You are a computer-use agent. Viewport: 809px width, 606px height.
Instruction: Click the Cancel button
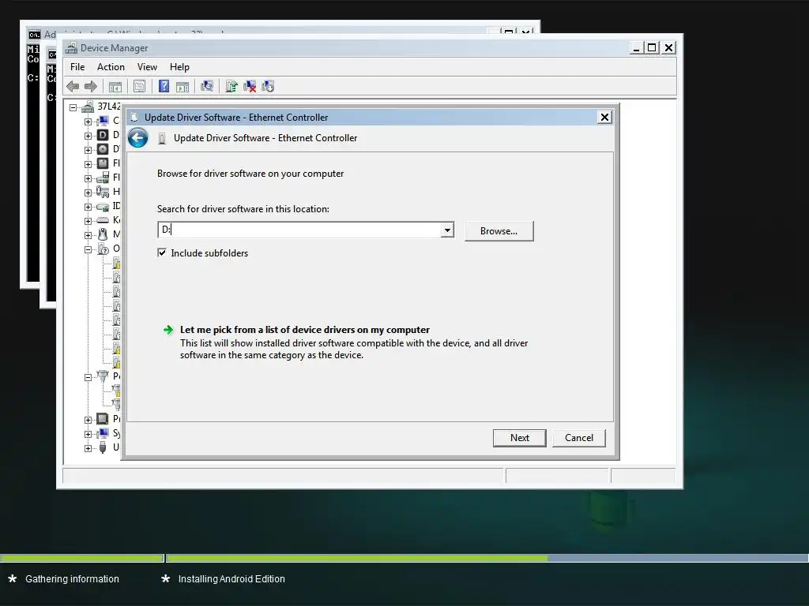tap(579, 437)
